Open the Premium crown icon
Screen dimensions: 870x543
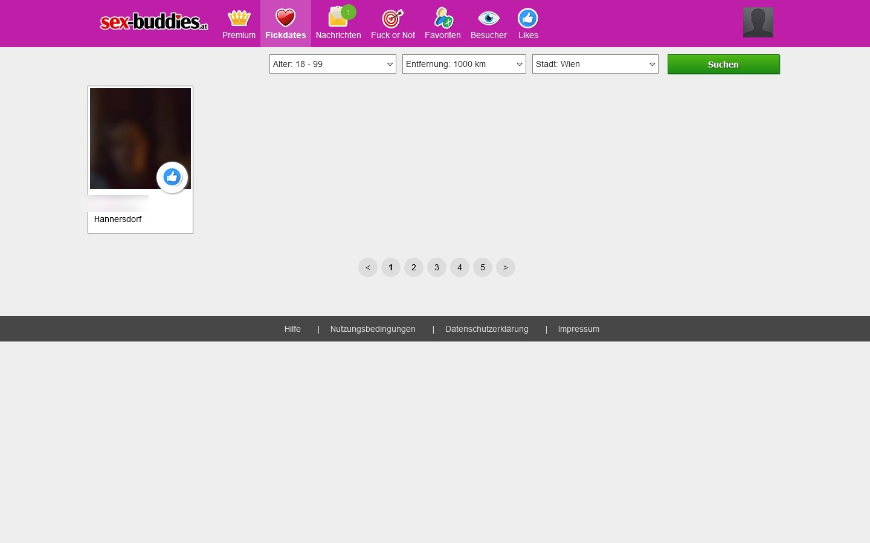click(x=239, y=19)
